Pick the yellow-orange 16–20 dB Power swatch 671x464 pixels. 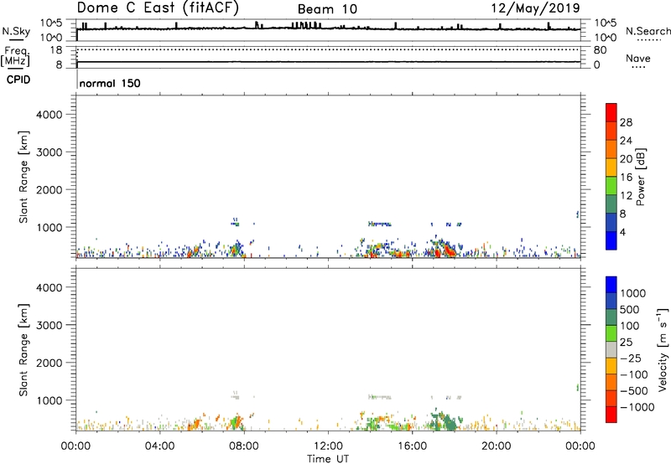(x=611, y=167)
